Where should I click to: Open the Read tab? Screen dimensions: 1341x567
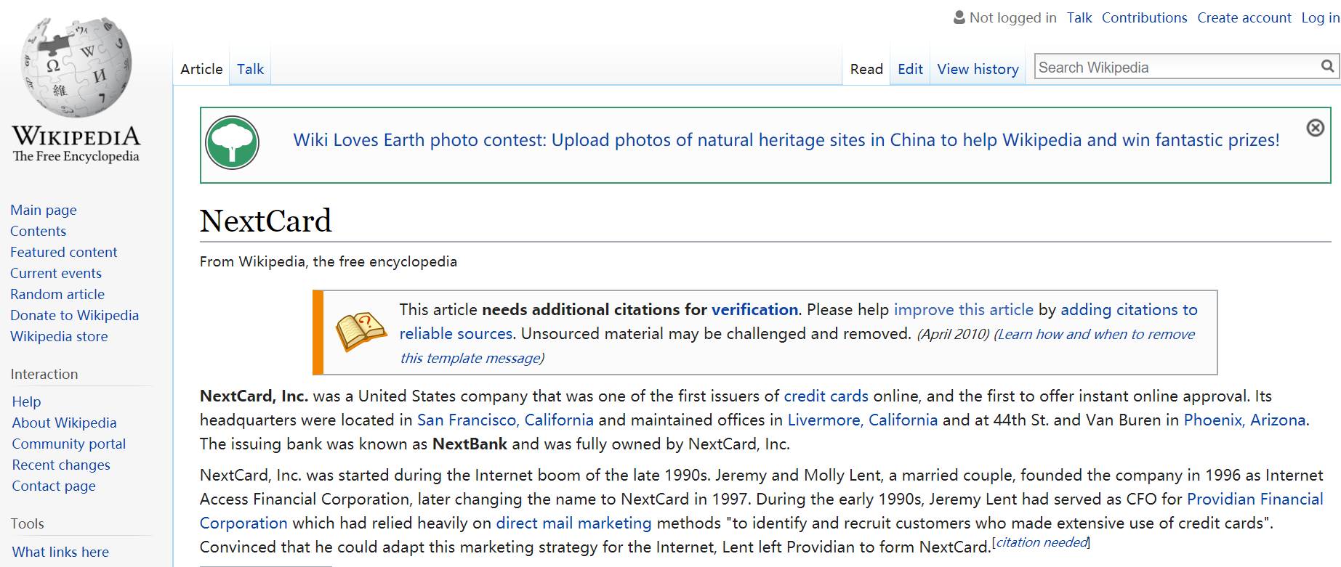[866, 69]
